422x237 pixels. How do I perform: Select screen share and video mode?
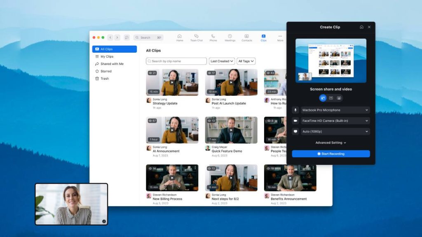[323, 98]
